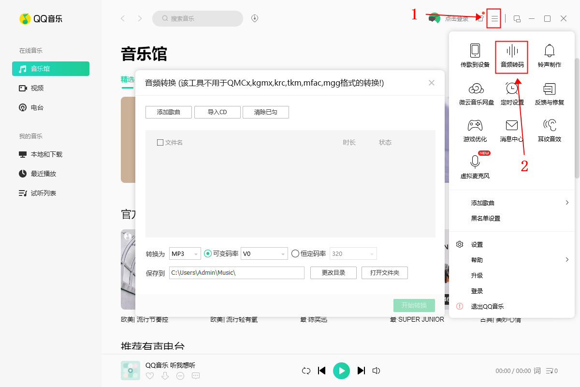
Task: Click the 导入CD button
Action: point(217,112)
